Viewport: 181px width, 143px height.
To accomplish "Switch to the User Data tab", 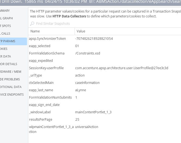I will [6, 56].
